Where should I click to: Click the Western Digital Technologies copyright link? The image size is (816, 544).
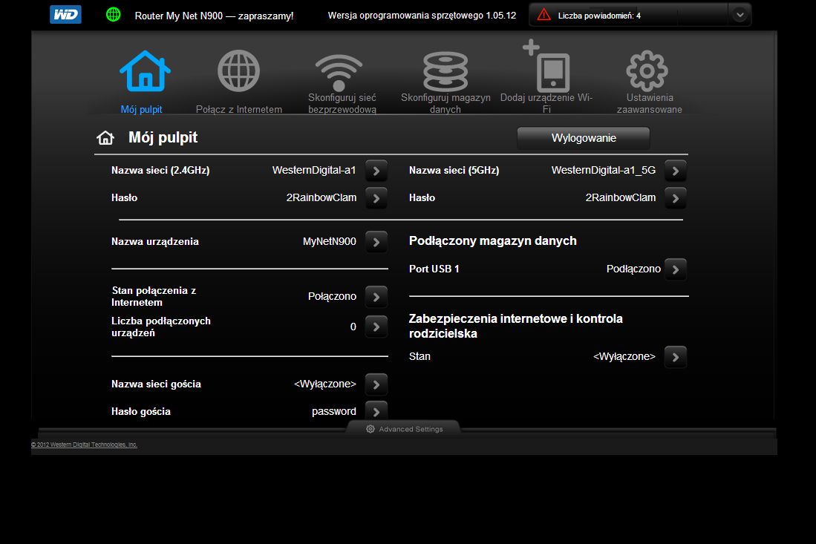coord(85,445)
